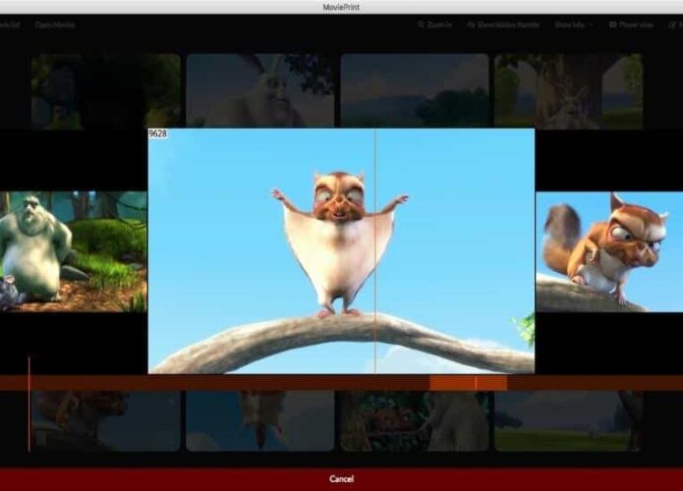Click the Zoom in magnifier icon

click(422, 25)
